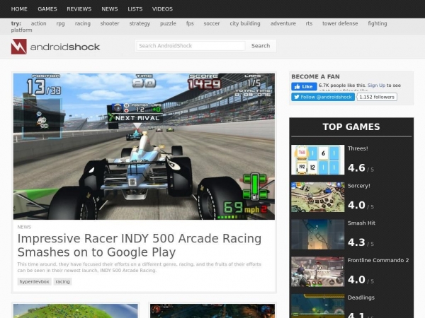This screenshot has width=425, height=318.
Task: Open the Frontline Commando 2 title link
Action: pyautogui.click(x=378, y=260)
